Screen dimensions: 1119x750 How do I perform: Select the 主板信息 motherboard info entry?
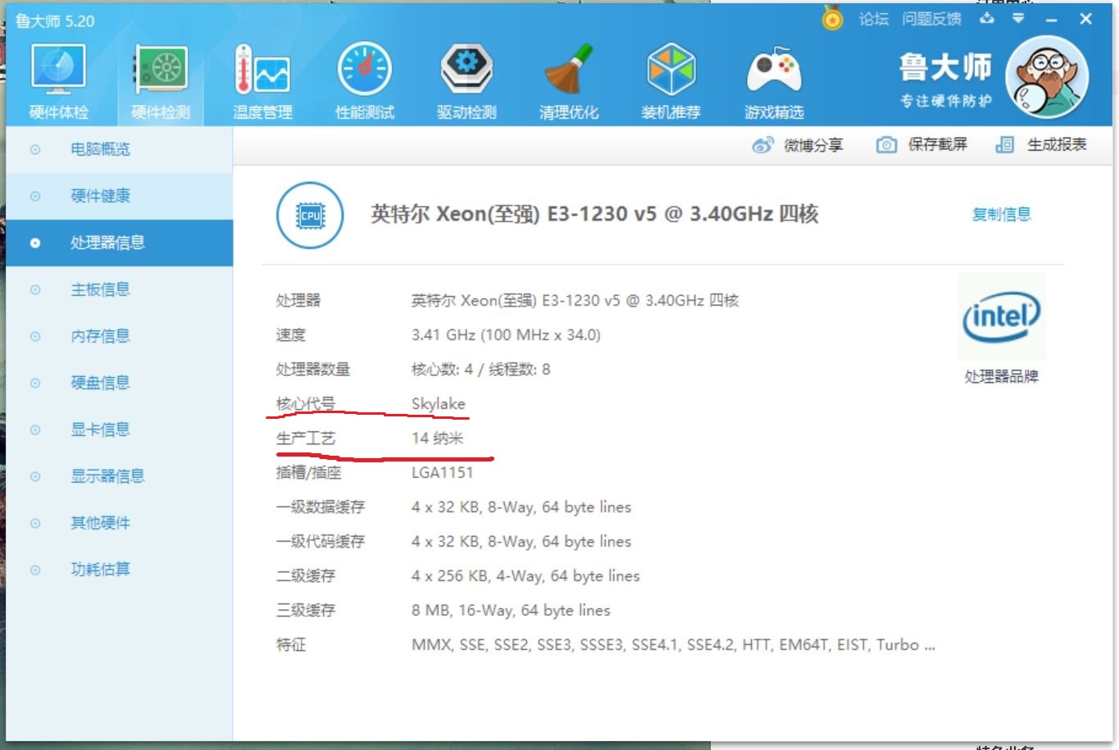click(101, 289)
